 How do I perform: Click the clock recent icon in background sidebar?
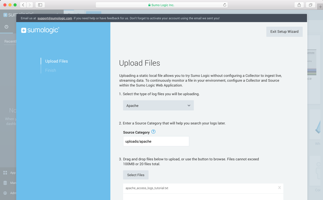tap(6, 27)
